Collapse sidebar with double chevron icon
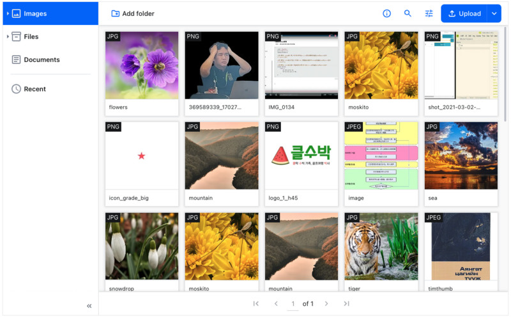The image size is (511, 318). (x=89, y=306)
